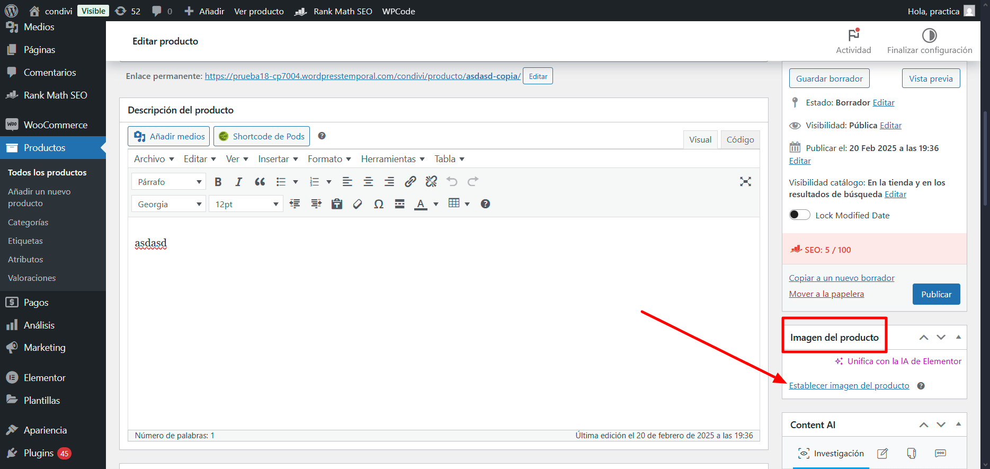Image resolution: width=990 pixels, height=469 pixels.
Task: Apply italic formatting in the editor
Action: pyautogui.click(x=238, y=182)
